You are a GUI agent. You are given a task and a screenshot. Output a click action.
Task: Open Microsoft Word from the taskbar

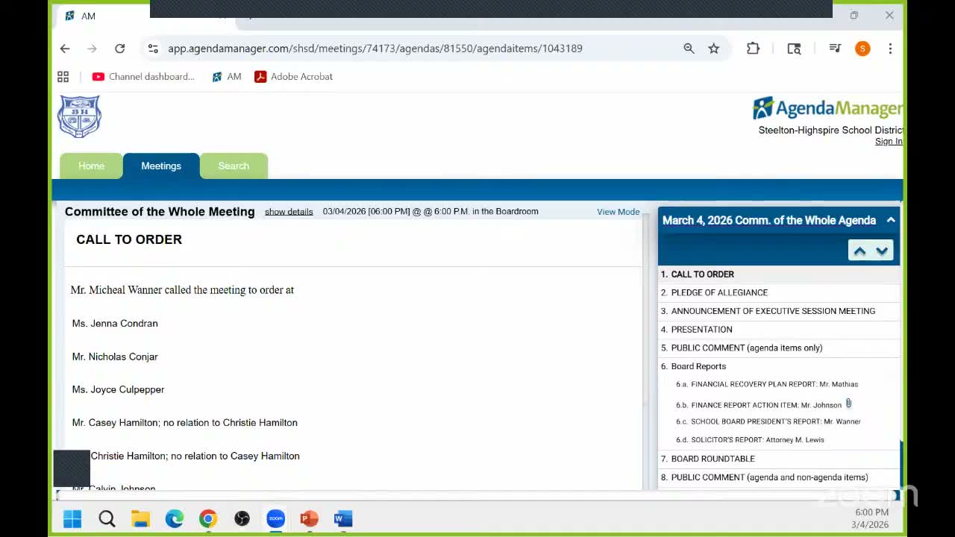(x=343, y=519)
